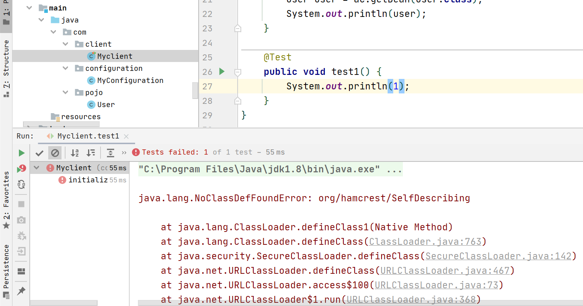Click fold end marker at line 23
The height and width of the screenshot is (306, 583).
tap(238, 28)
